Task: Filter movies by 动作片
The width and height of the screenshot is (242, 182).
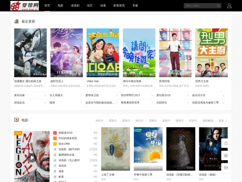Action: 99,121
